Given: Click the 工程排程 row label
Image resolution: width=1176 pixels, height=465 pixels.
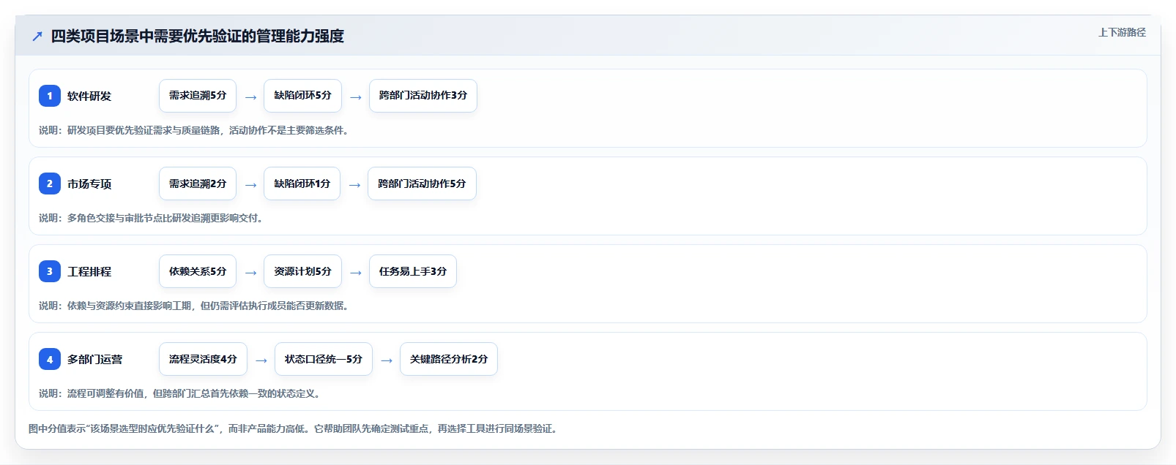Looking at the screenshot, I should 89,272.
